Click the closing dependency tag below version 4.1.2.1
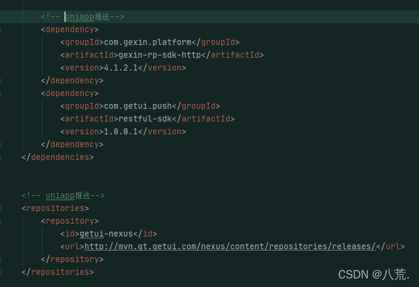This screenshot has width=419, height=287. point(72,80)
